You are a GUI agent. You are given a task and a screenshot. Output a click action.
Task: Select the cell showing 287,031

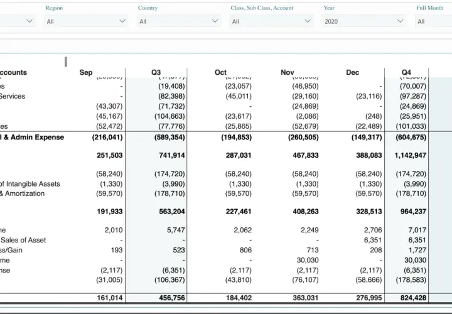239,155
